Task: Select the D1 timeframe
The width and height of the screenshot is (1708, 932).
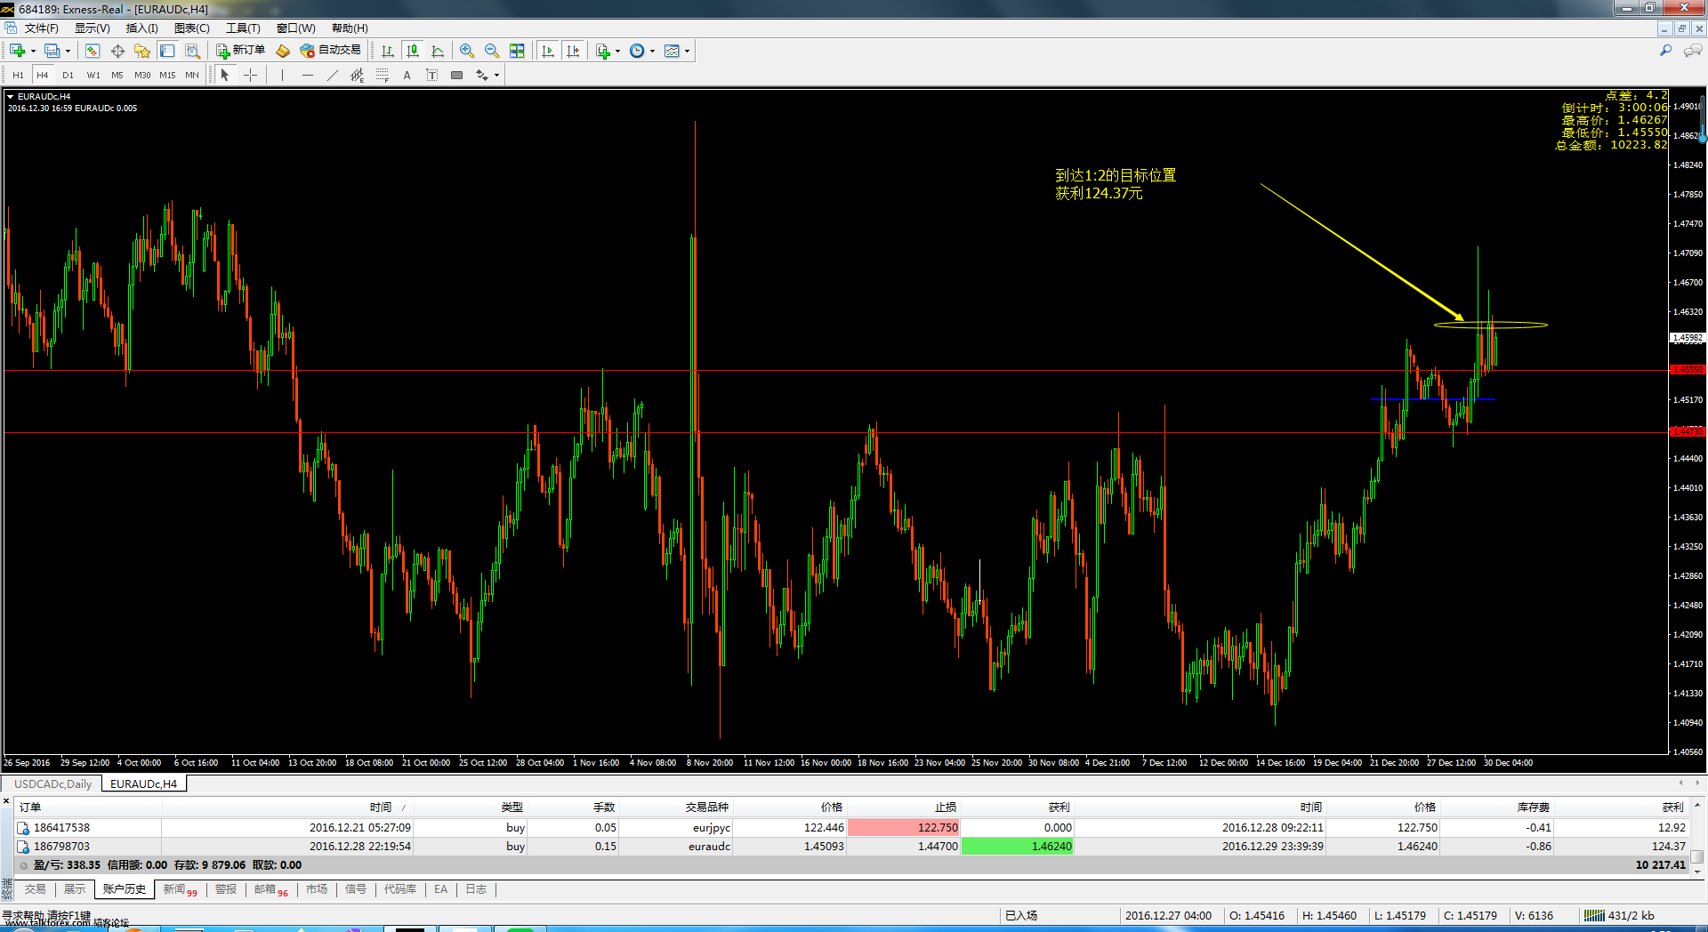Action: pyautogui.click(x=68, y=76)
